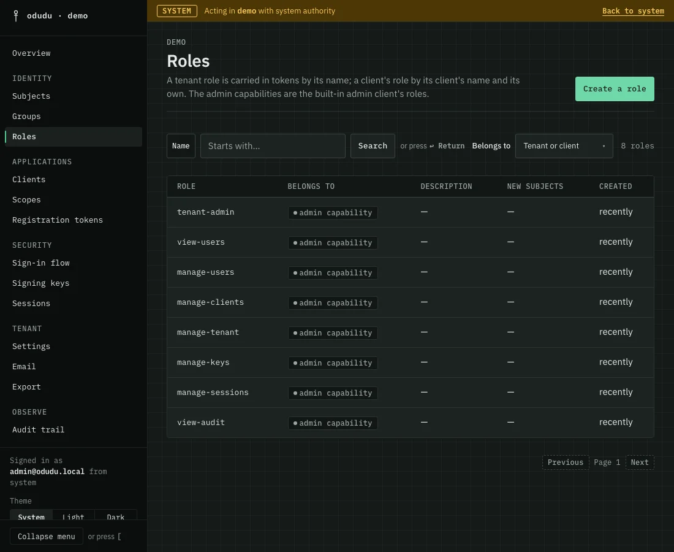Select the System theme option
The width and height of the screenshot is (674, 552).
31,516
